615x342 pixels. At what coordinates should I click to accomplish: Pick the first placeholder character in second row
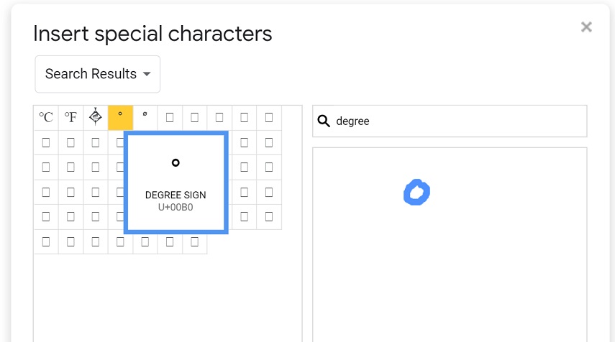[x=46, y=142]
